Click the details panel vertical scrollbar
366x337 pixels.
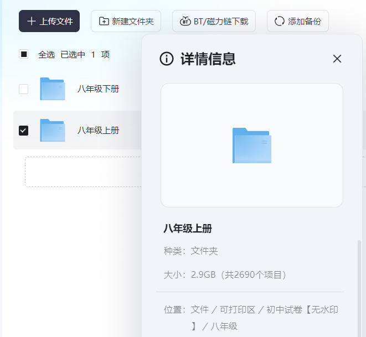click(359, 277)
